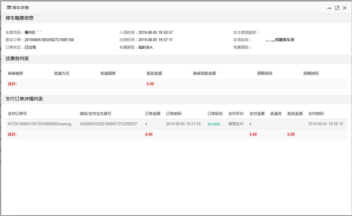Viewport: 352px width, 216px height.
Task: Click the 抵扣金额 coupon column header
Action: [154, 73]
